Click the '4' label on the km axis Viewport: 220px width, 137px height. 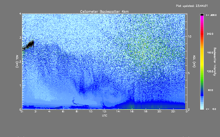point(20,14)
